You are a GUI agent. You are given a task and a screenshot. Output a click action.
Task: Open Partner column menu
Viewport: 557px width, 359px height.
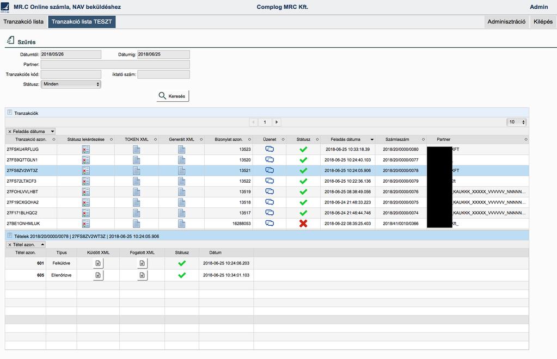526,139
